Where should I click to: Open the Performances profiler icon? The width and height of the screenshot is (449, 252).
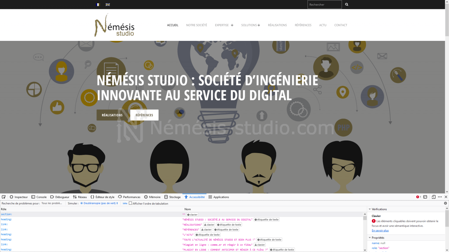click(x=120, y=197)
